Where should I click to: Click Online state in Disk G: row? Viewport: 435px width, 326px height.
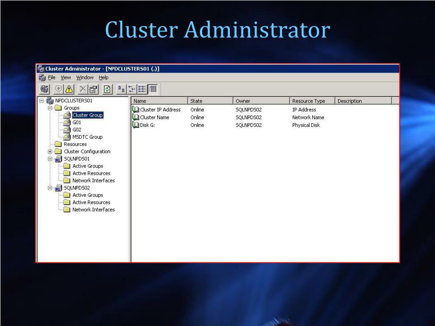click(197, 125)
